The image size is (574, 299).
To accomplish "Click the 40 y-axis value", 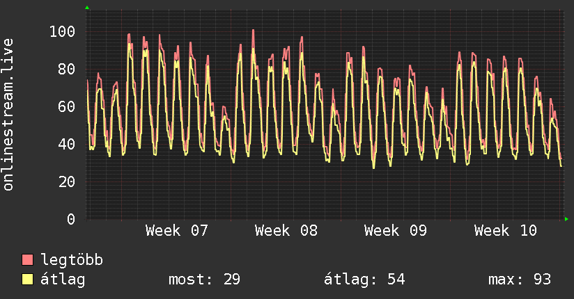I will (67, 145).
